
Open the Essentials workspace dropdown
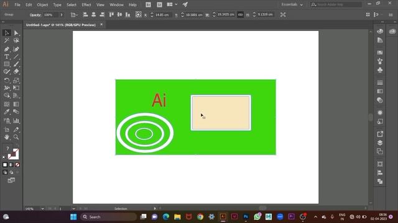[292, 4]
